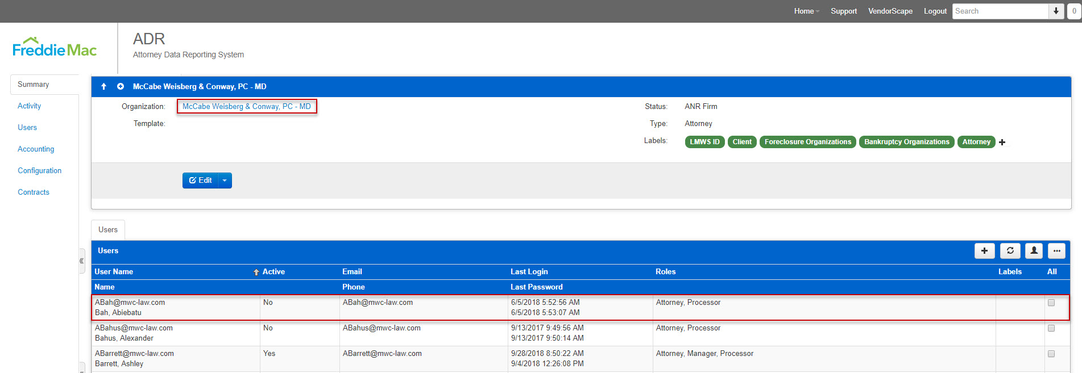
Task: Open Activity in the sidebar
Action: 30,106
